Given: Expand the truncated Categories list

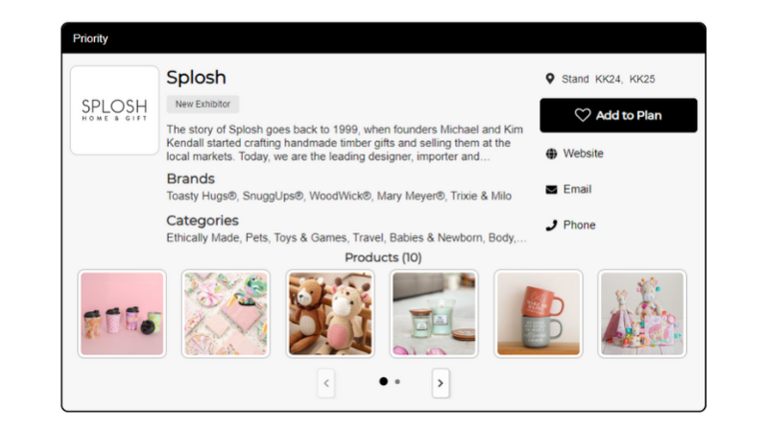Looking at the screenshot, I should [521, 238].
